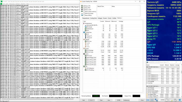
Task: Switch to the Powers tab
Action: [x=105, y=18]
